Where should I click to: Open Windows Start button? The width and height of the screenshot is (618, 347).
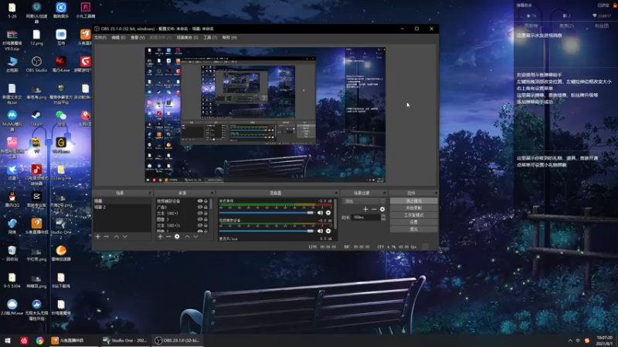[x=7, y=341]
